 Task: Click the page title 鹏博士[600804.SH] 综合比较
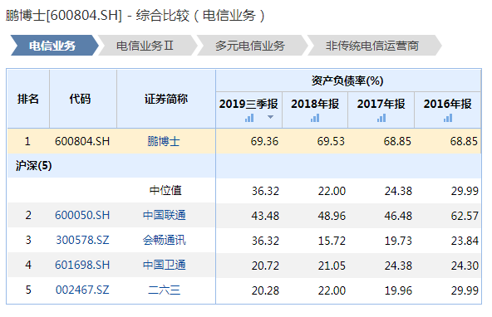[x=135, y=15]
